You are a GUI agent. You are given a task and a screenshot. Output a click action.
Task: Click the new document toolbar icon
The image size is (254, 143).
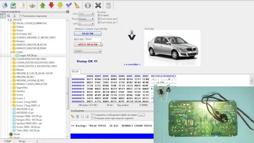22,5
